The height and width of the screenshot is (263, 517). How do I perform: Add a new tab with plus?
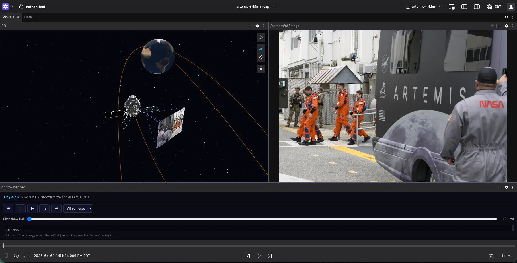coord(38,17)
